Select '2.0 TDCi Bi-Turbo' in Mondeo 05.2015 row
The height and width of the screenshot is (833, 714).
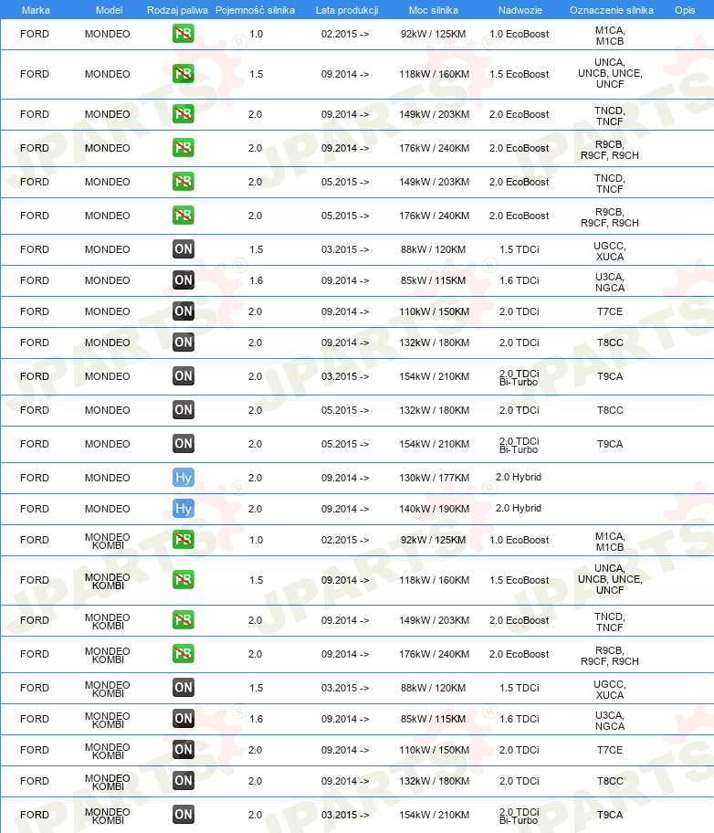coord(519,445)
